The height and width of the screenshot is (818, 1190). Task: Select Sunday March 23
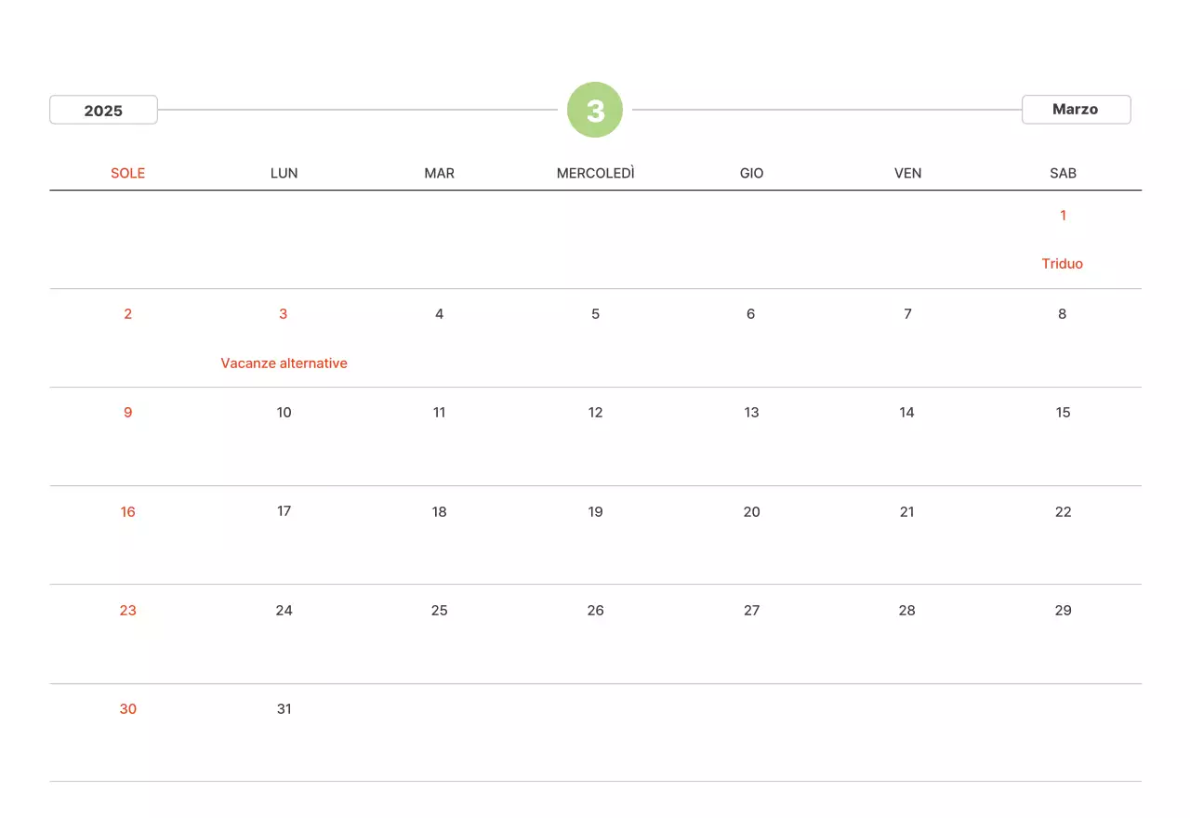click(128, 611)
